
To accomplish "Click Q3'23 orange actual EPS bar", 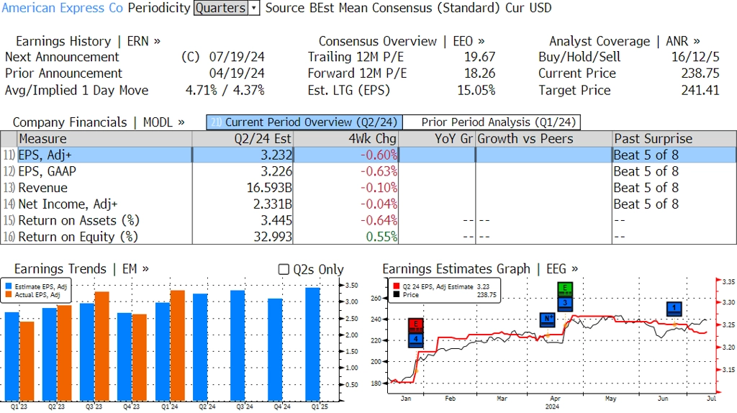I will pos(102,346).
